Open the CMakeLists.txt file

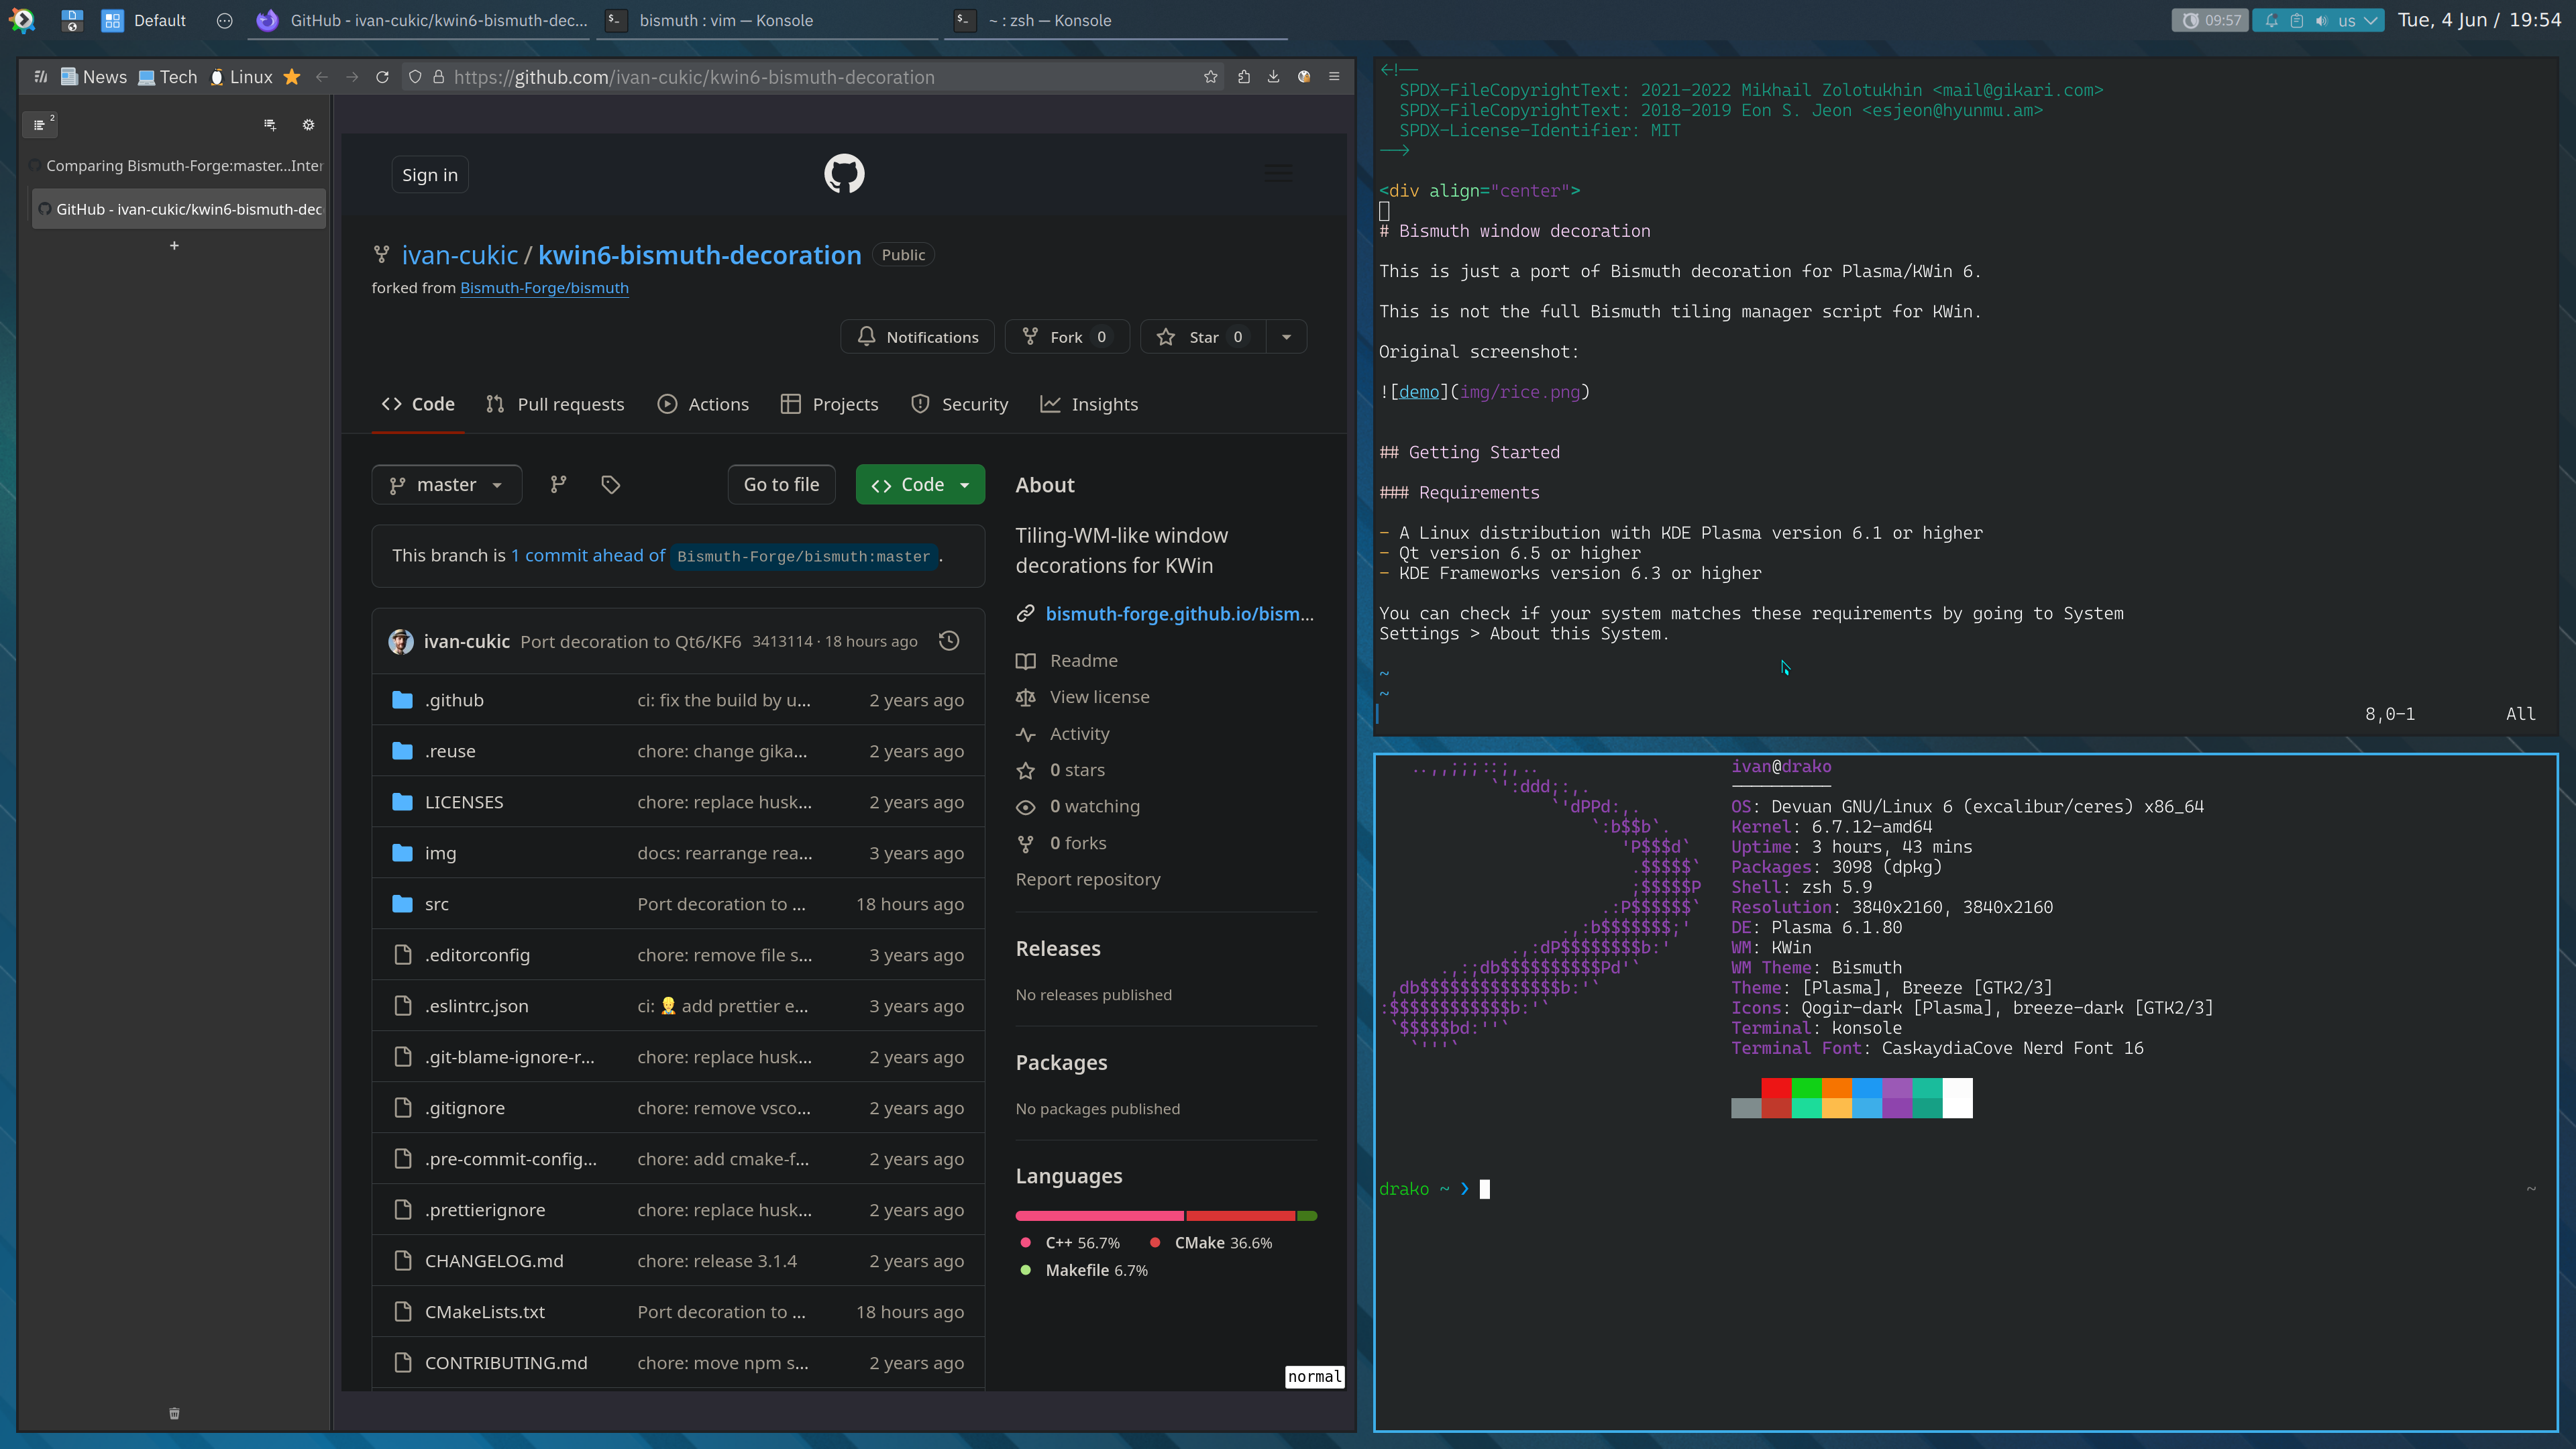(x=485, y=1312)
